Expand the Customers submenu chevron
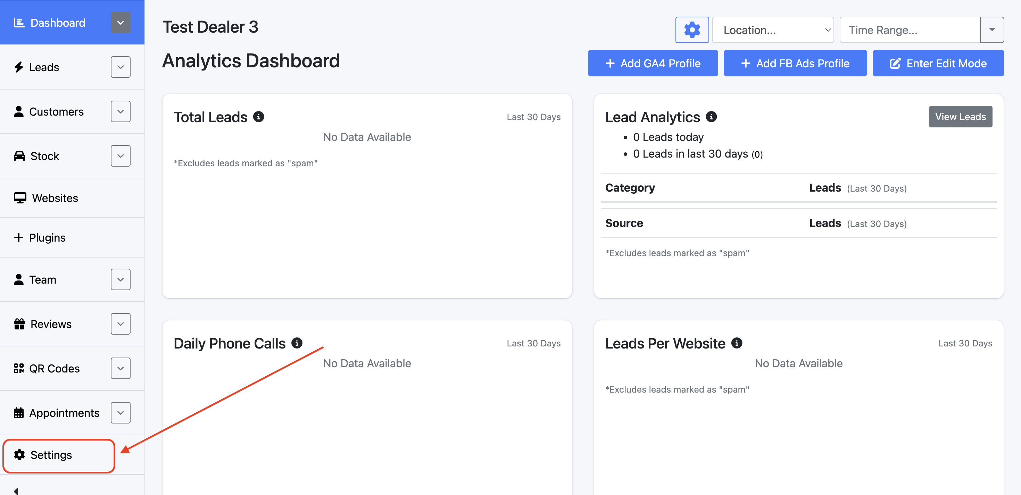The width and height of the screenshot is (1021, 495). [121, 111]
